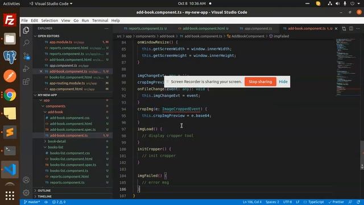Click the errors and warnings status indicator

pos(59,202)
